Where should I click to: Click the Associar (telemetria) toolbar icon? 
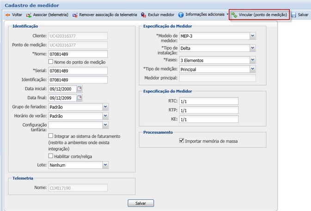click(x=29, y=15)
